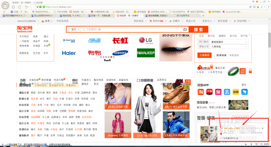271x147 pixels.
Task: Open the 支付宝 Alipay link
Action: coord(37,53)
